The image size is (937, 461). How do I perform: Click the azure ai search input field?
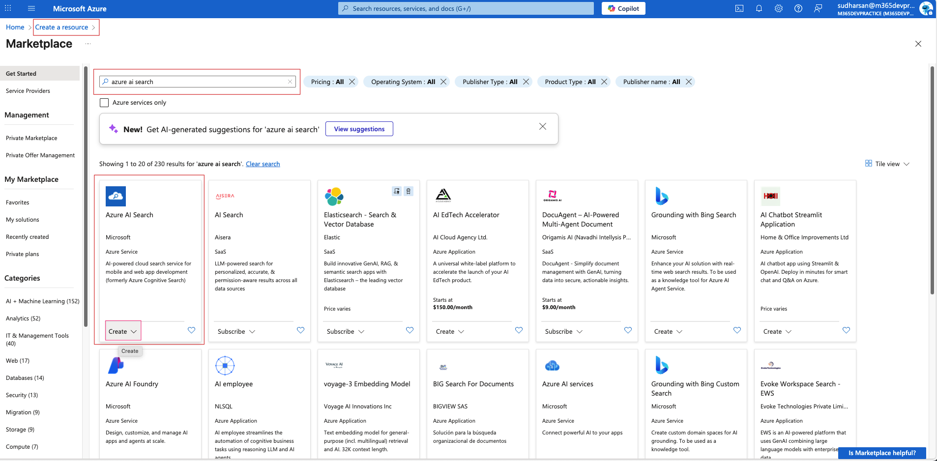pos(197,81)
